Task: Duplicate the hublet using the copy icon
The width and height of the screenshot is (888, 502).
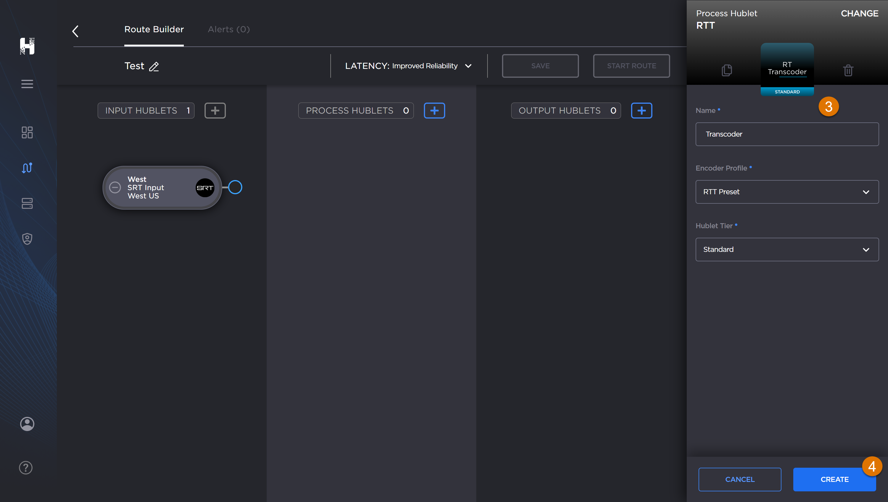Action: click(x=727, y=70)
